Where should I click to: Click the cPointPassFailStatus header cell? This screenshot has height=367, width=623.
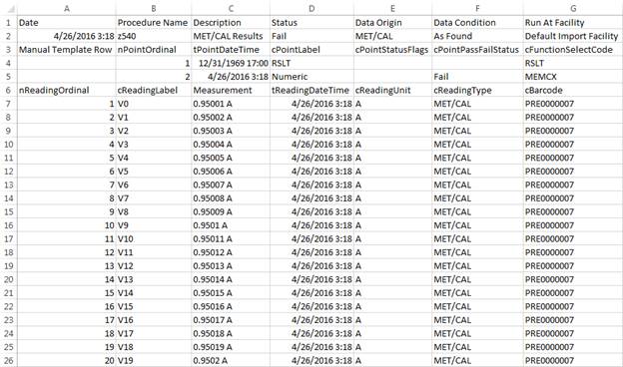pyautogui.click(x=477, y=50)
